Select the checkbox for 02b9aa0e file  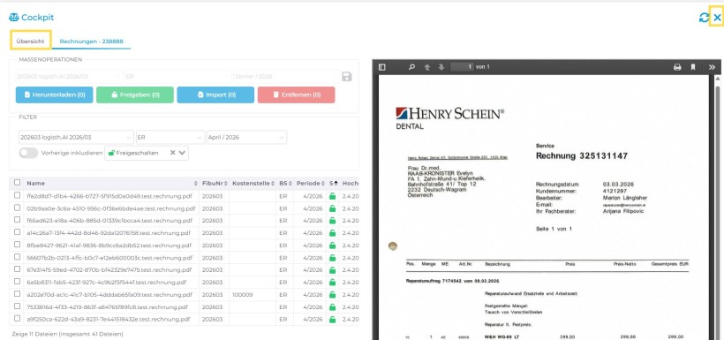point(17,208)
